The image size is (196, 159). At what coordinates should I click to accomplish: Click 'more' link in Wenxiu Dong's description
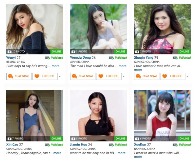point(122,66)
